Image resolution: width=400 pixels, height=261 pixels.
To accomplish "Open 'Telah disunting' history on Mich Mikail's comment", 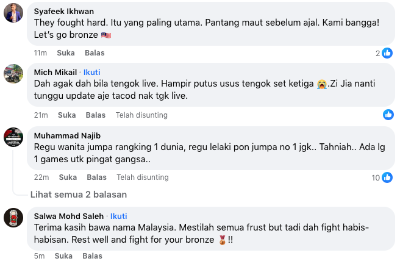I will pyautogui.click(x=142, y=115).
